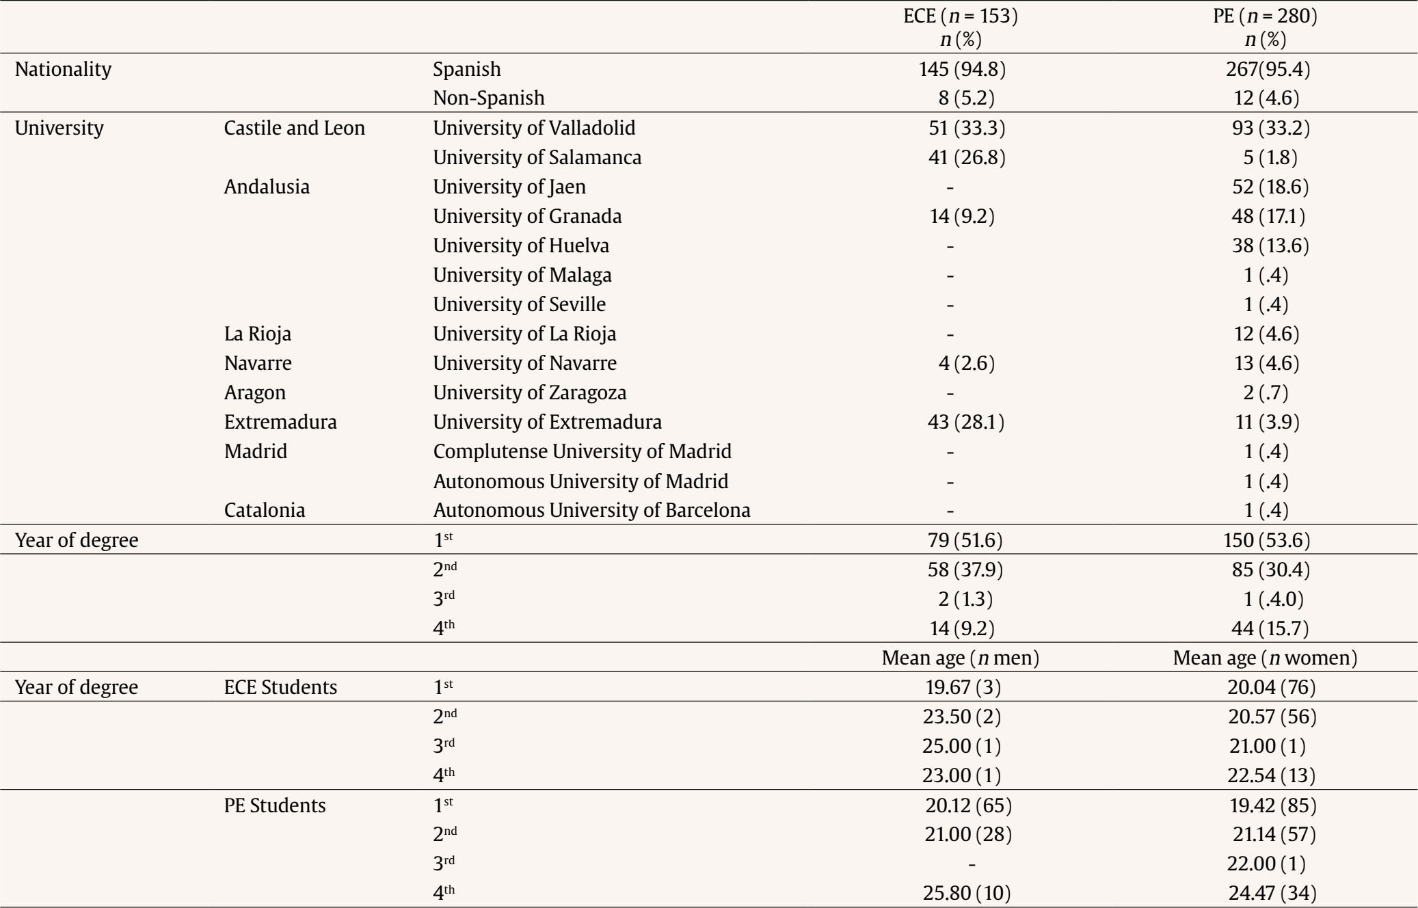Click the Catalonia region label
This screenshot has height=908, width=1418.
point(264,510)
